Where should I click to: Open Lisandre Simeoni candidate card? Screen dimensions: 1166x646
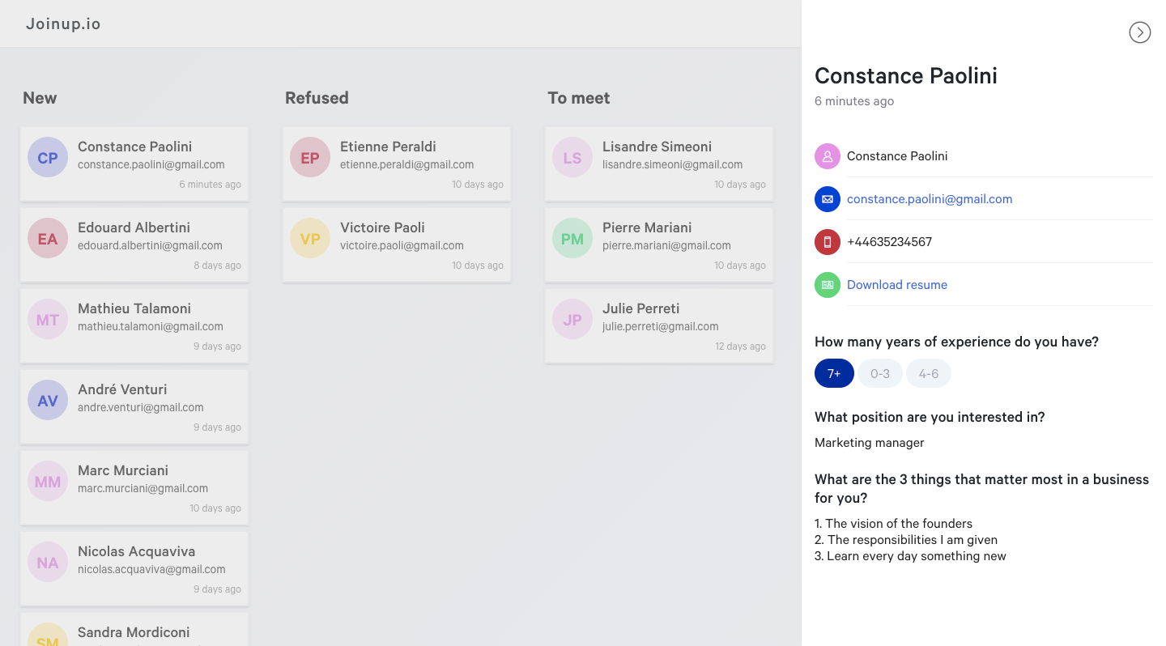click(x=659, y=164)
